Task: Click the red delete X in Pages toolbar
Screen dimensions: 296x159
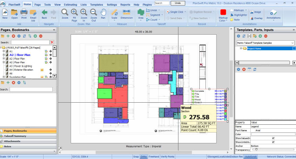Action: click(13, 36)
